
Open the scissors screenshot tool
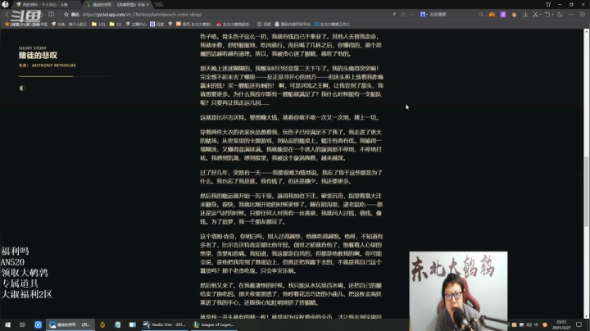click(x=535, y=14)
